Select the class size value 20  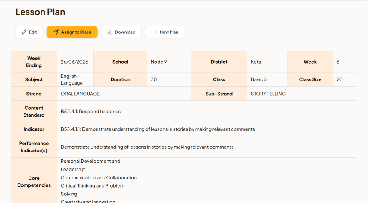339,79
